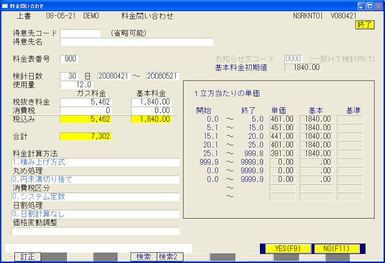
Task: Click the 単価 cell 461.00
Action: (x=282, y=119)
